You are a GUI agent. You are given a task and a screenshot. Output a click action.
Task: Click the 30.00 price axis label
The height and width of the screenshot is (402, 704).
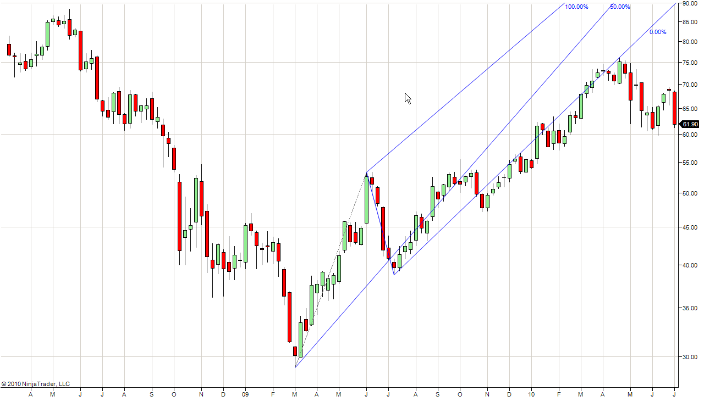click(x=690, y=357)
